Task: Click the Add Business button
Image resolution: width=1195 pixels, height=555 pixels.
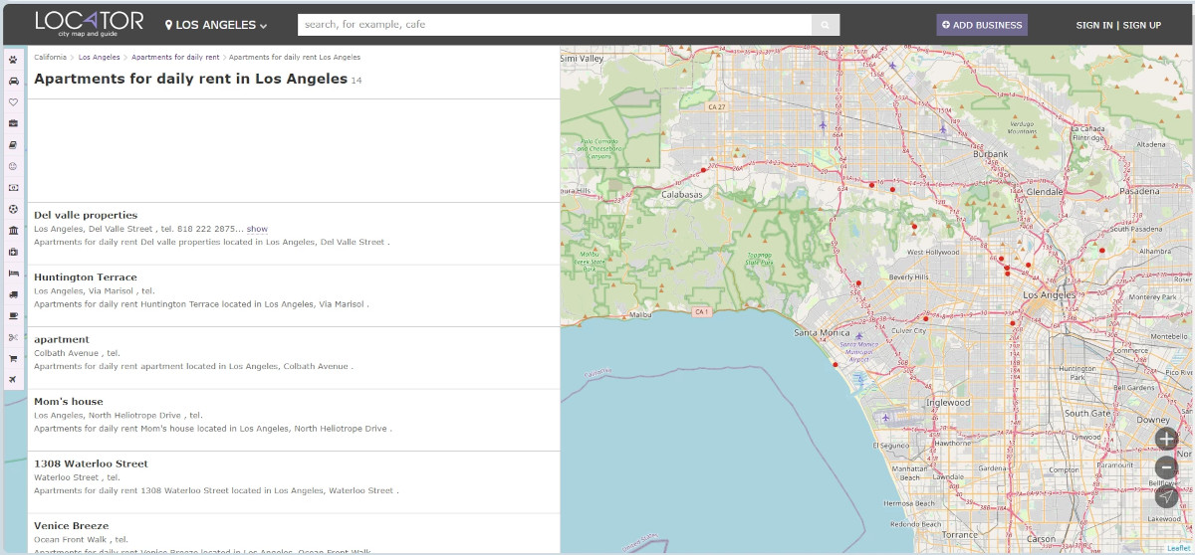Action: 981,25
